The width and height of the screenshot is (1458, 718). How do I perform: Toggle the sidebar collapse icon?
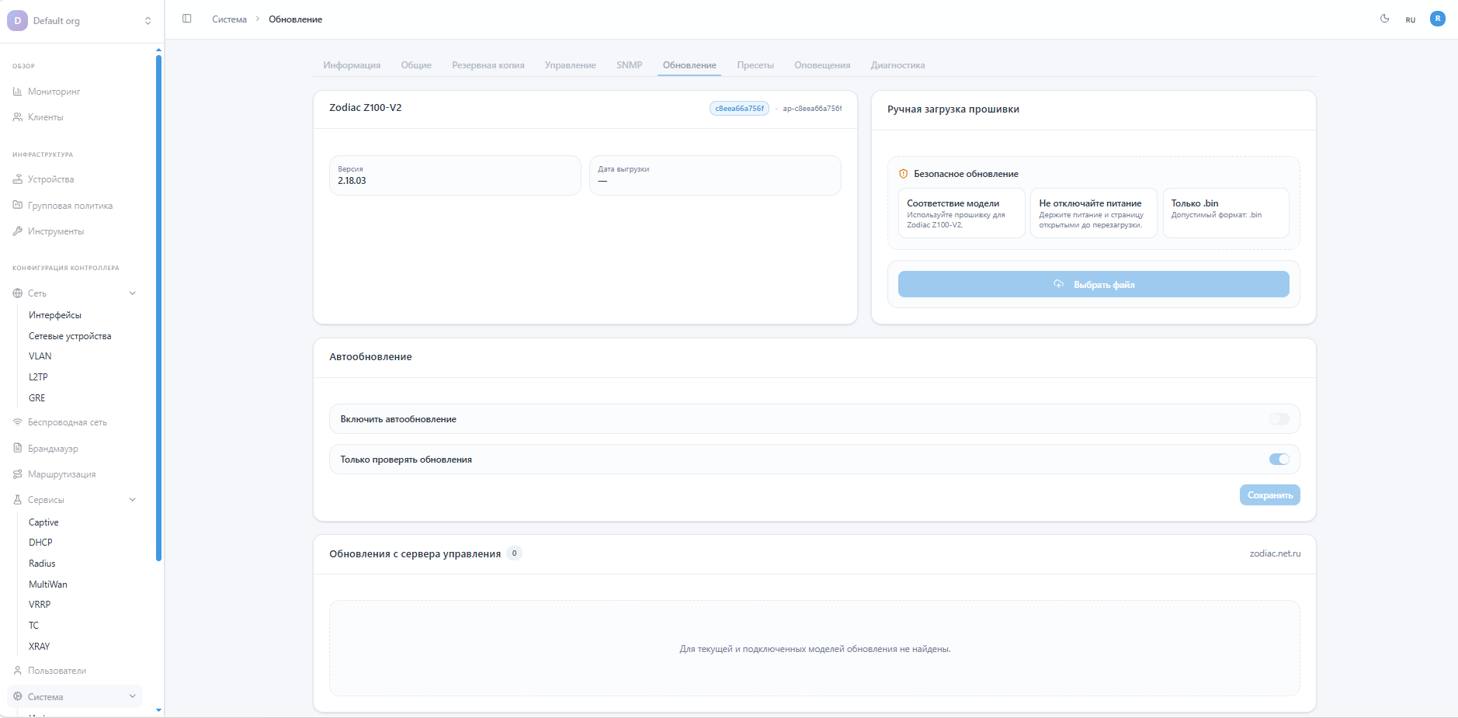[x=186, y=19]
